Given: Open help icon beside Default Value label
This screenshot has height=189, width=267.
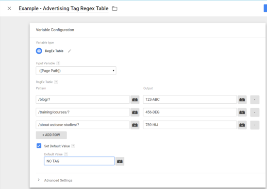Looking at the screenshot, I should pos(66,154).
